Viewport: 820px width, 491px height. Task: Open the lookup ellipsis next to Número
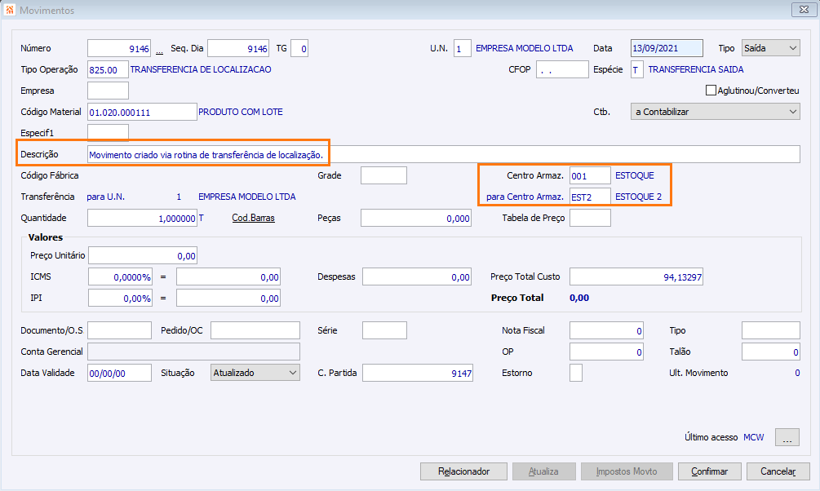(159, 50)
